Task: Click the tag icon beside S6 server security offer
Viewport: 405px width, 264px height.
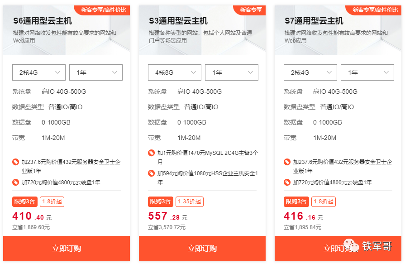Action: 15,162
